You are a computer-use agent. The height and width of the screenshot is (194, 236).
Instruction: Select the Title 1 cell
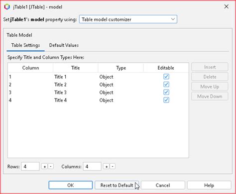point(76,77)
